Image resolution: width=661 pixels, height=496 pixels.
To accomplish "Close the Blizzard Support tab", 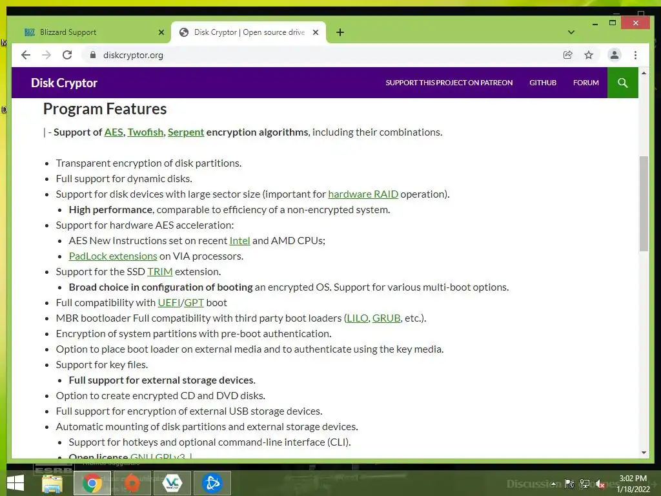I will tap(161, 32).
